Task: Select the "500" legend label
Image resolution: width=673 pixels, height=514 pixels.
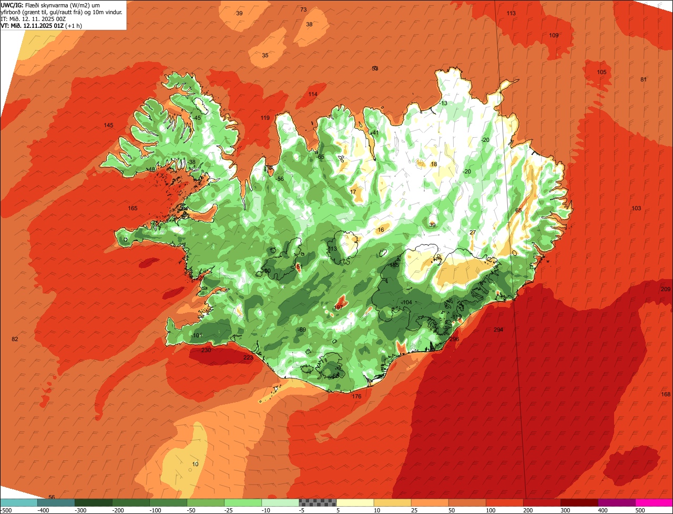Action: (x=641, y=510)
